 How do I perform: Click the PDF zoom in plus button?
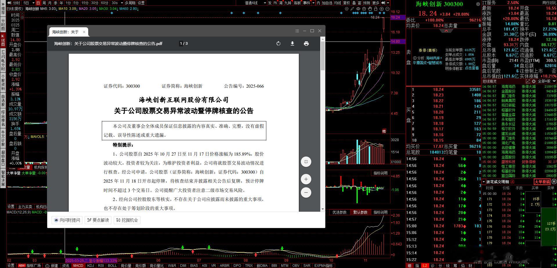(x=306, y=179)
